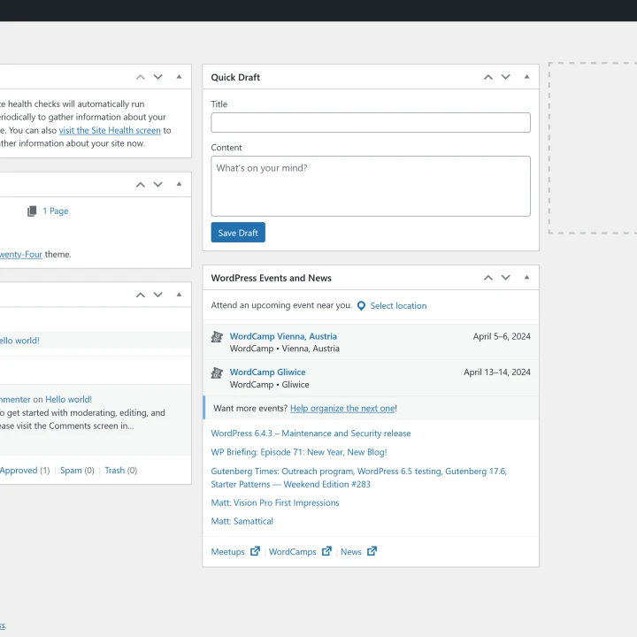Move the Site Health widget down

point(157,77)
